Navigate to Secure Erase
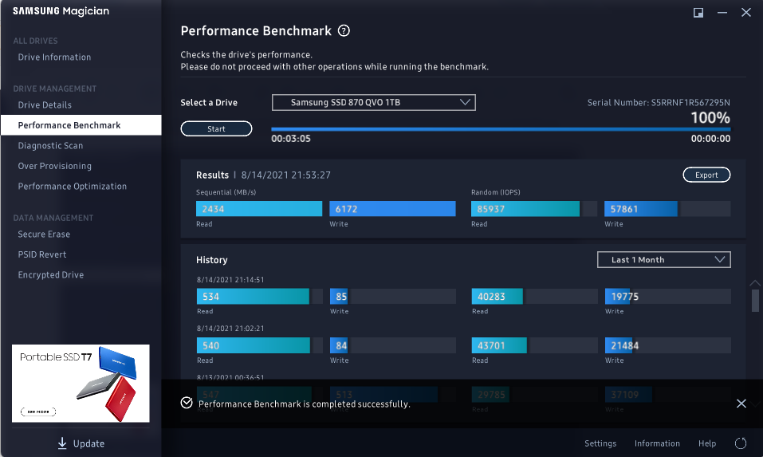The height and width of the screenshot is (457, 763). (x=44, y=234)
